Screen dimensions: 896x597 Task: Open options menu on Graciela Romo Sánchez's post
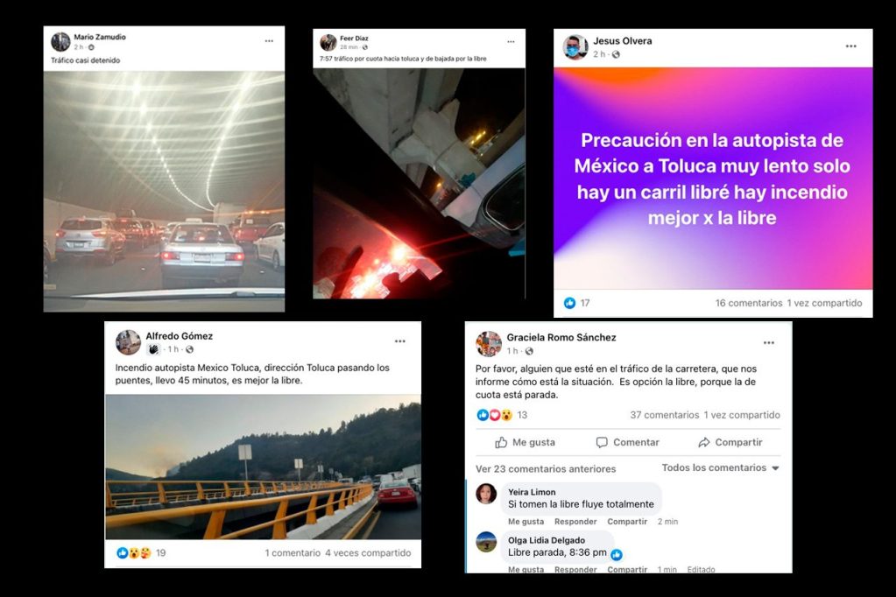coord(769,343)
